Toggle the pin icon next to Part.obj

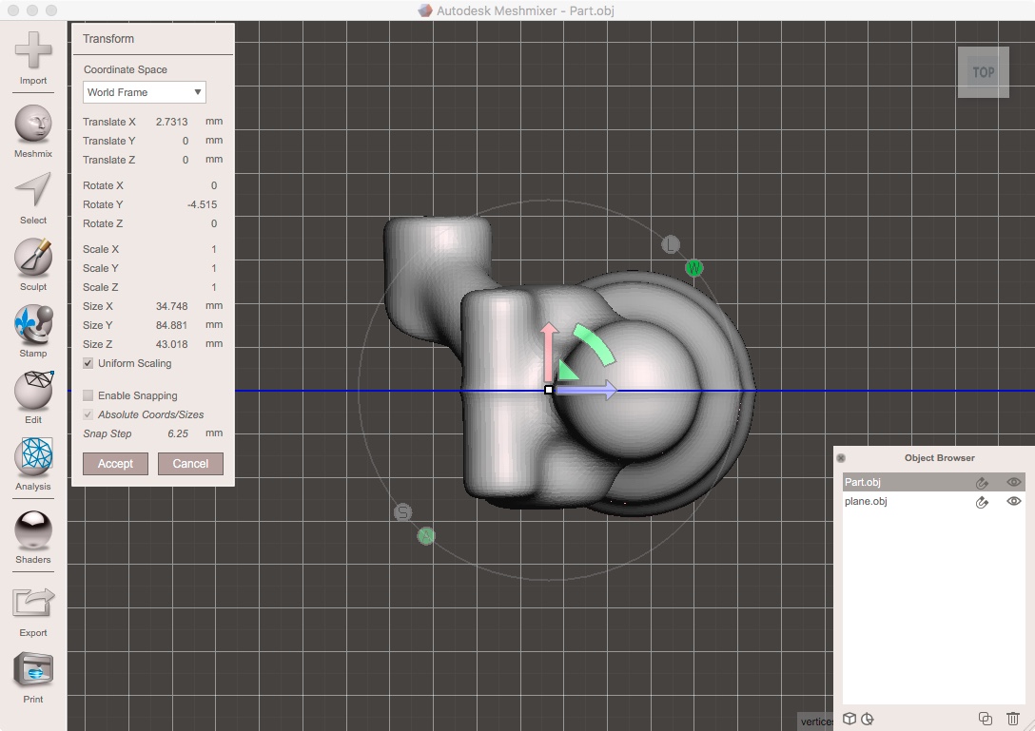[982, 482]
